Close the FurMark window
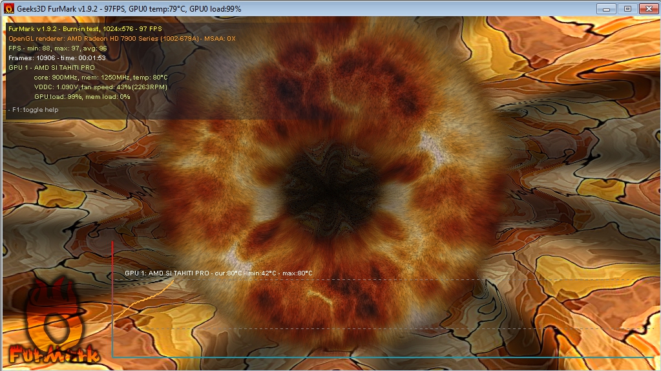The image size is (661, 371). point(649,9)
